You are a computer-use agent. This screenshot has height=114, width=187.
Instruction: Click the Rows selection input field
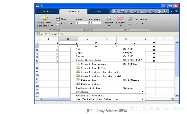coord(82,23)
